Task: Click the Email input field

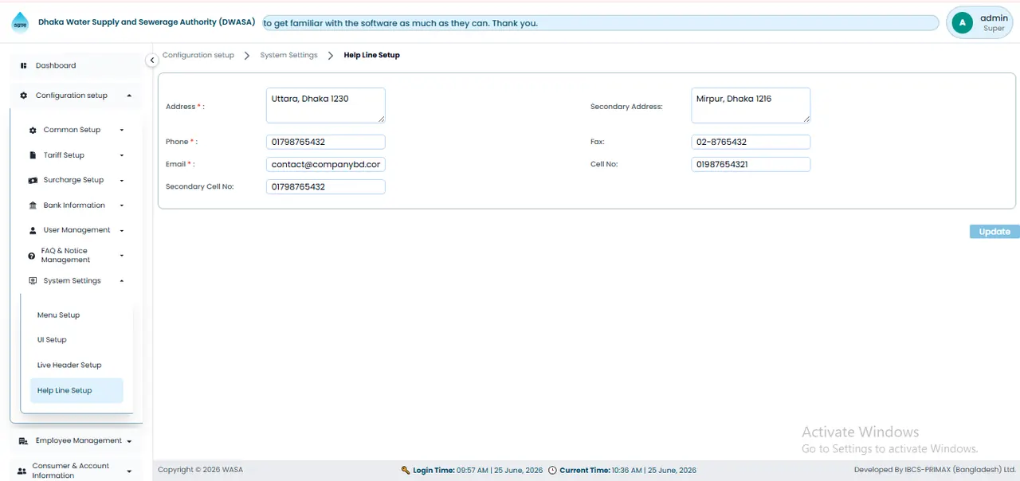Action: point(326,164)
